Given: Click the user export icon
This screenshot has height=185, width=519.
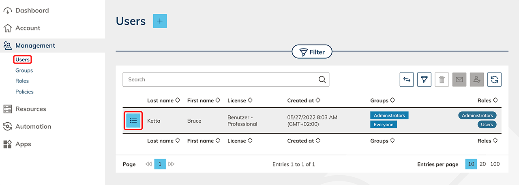Looking at the screenshot, I should (477, 80).
